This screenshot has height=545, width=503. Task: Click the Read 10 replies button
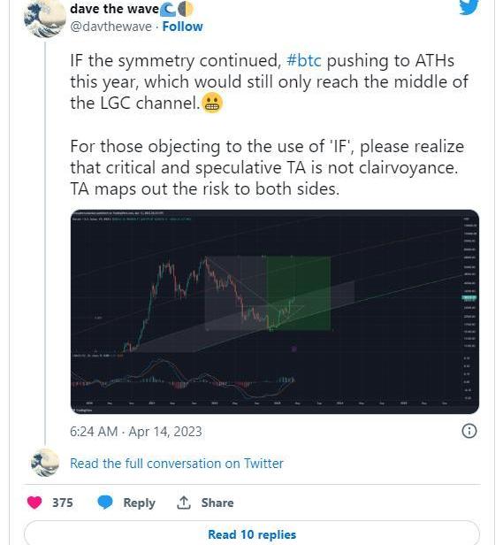point(252,533)
